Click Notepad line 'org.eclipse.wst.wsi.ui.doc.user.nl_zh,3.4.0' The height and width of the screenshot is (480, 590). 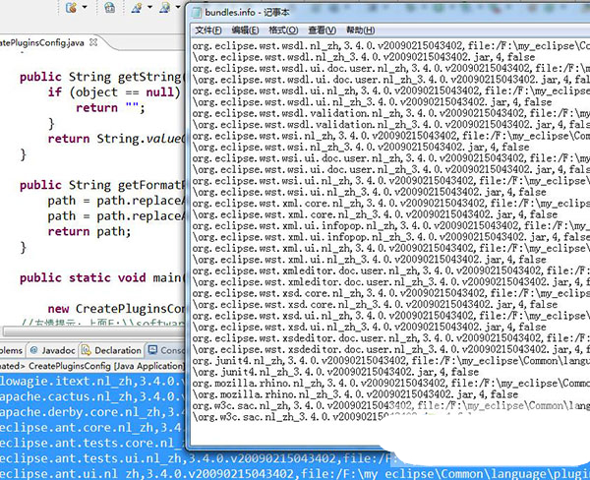391,158
